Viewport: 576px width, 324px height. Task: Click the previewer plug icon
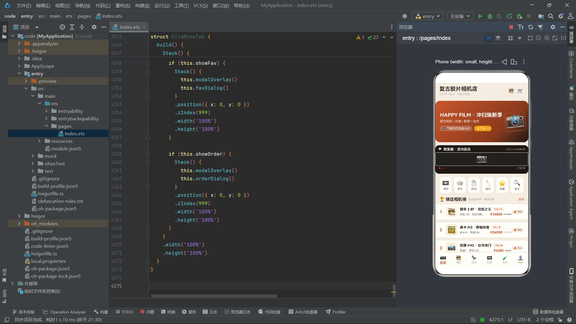click(x=541, y=27)
